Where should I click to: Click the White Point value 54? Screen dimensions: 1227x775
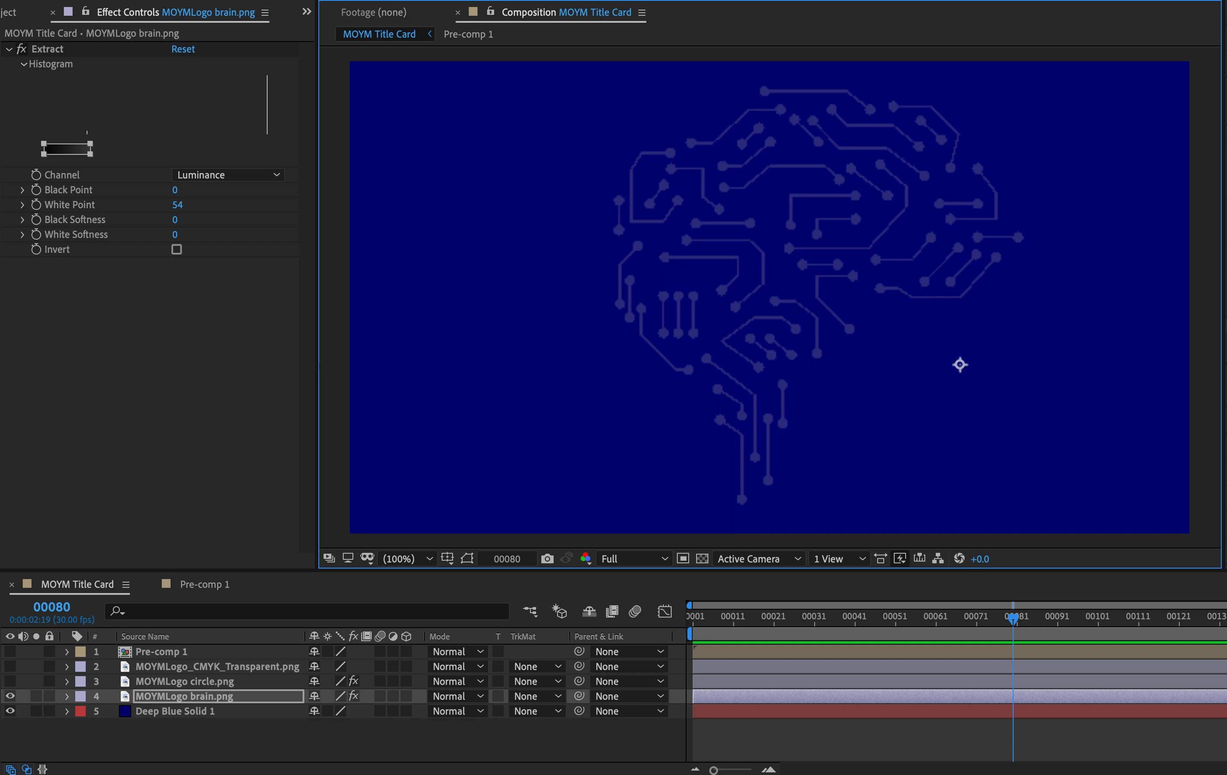178,205
